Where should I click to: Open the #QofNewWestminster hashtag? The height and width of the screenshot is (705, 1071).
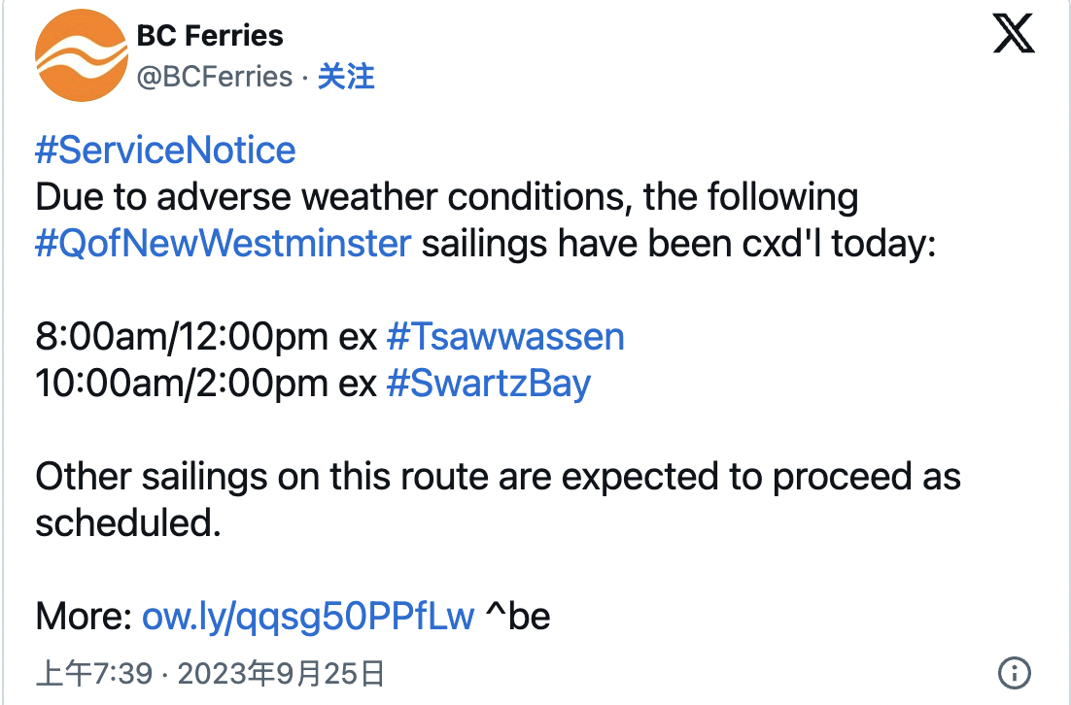(224, 244)
